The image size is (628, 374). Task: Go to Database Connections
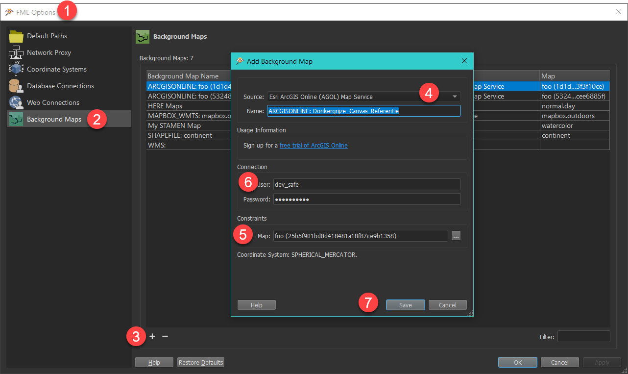pyautogui.click(x=69, y=86)
